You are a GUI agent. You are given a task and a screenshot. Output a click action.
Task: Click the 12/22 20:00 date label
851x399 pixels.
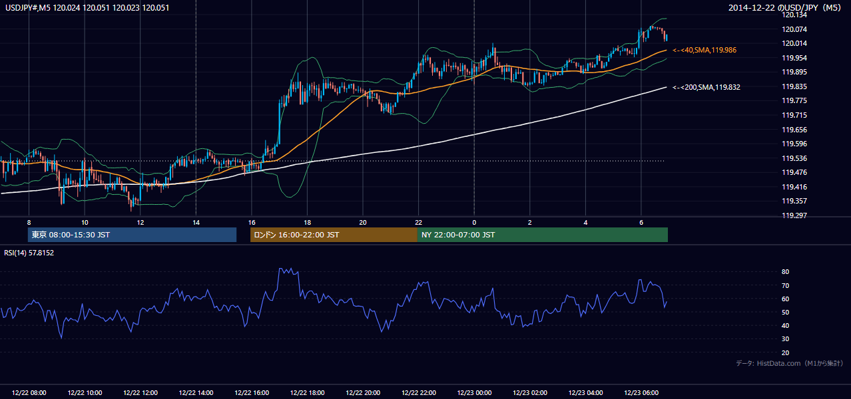coord(363,393)
